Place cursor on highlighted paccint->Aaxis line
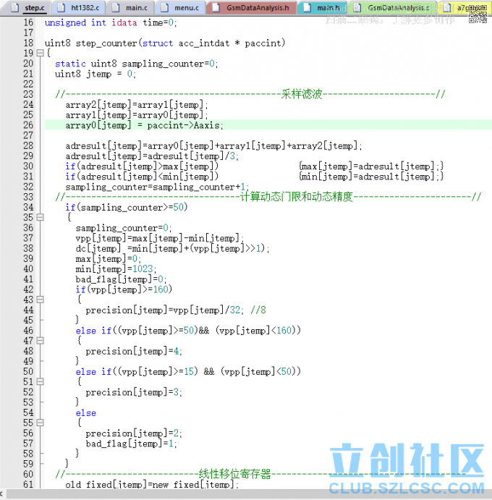 145,125
